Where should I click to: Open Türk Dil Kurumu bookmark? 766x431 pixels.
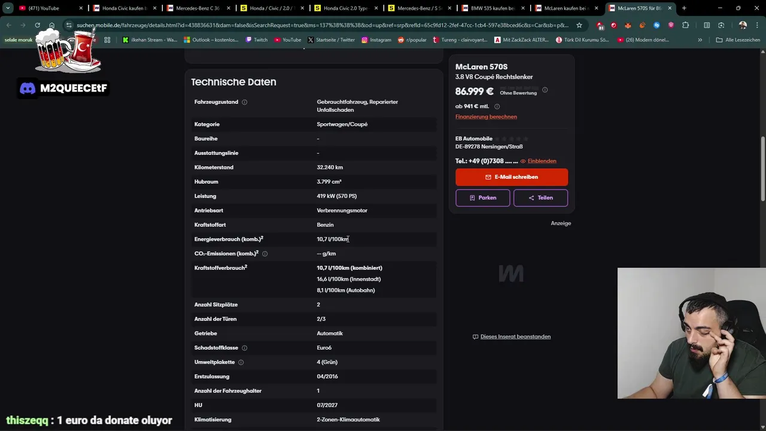coord(582,40)
